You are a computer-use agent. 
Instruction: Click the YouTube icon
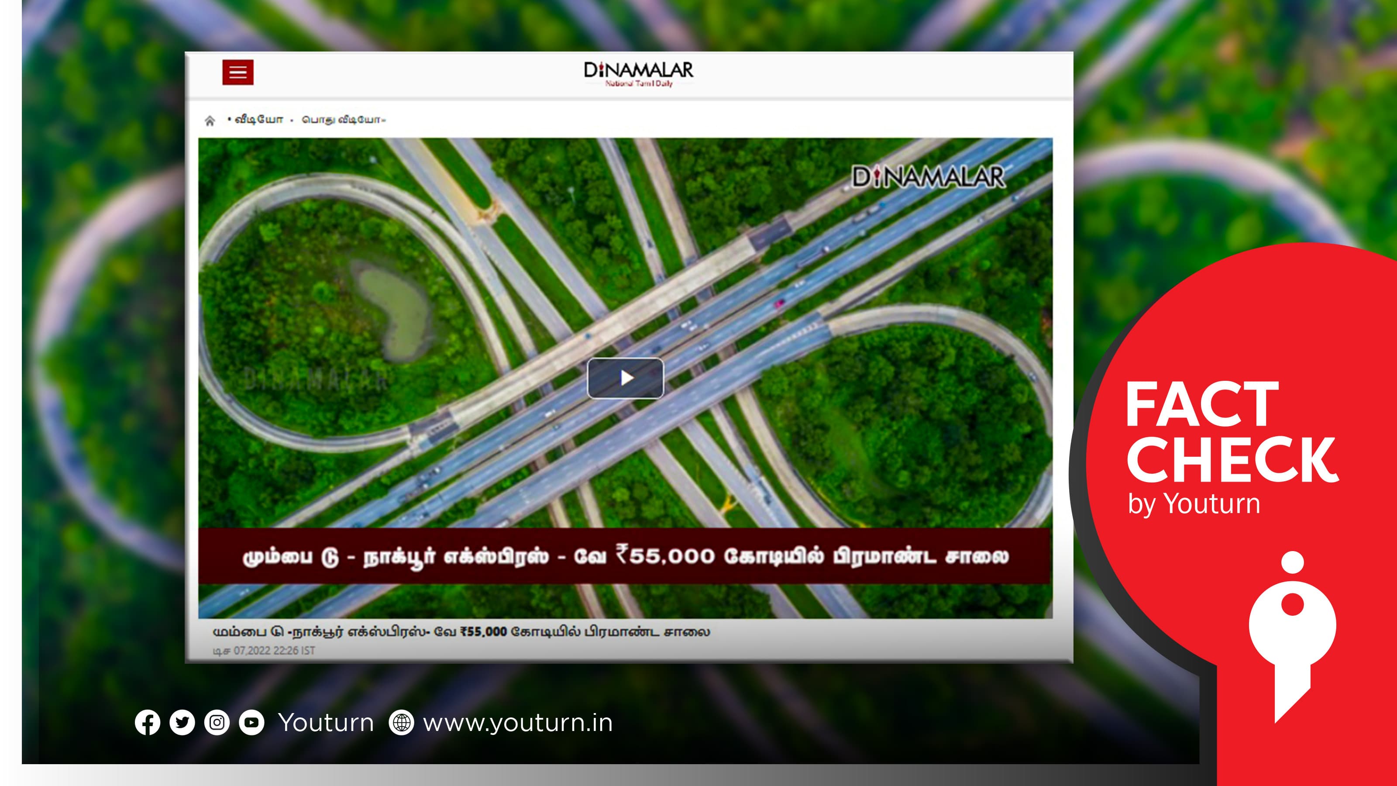pyautogui.click(x=251, y=723)
